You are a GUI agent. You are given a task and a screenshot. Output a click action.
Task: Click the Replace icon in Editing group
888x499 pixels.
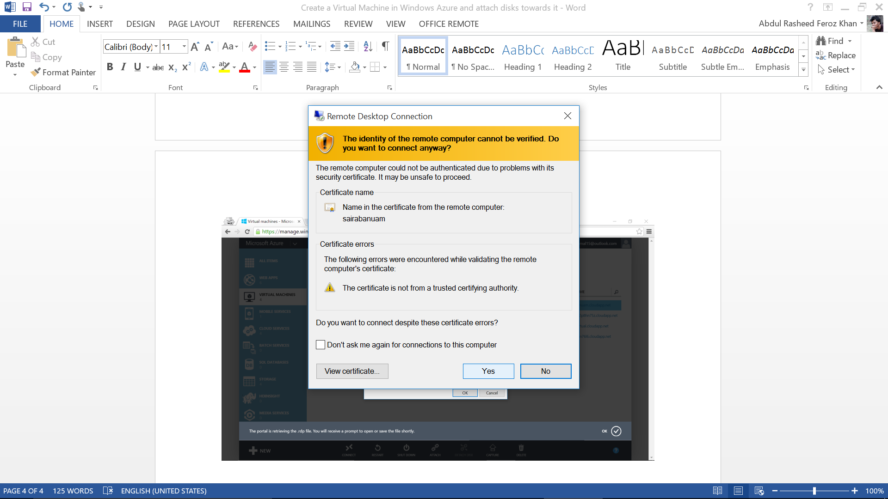point(821,55)
